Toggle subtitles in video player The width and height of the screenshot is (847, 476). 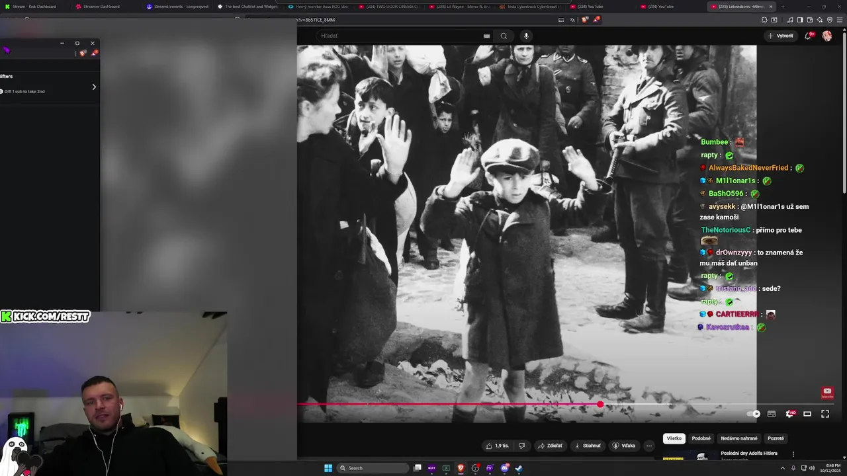(772, 414)
